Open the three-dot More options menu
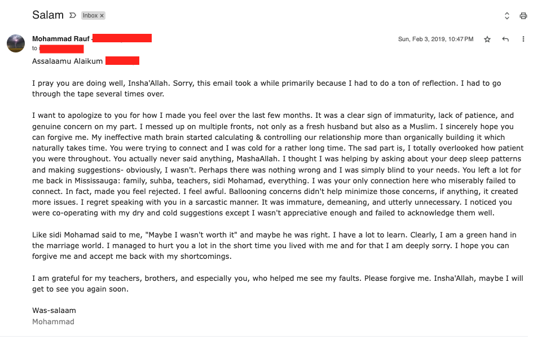533x344 pixels. tap(523, 39)
